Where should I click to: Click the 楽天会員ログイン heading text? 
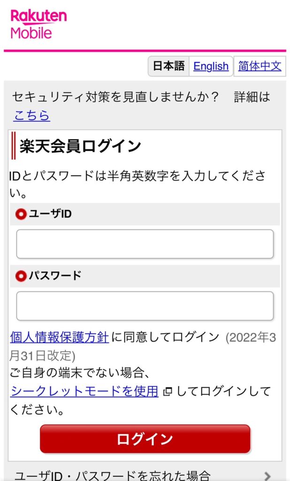[80, 146]
